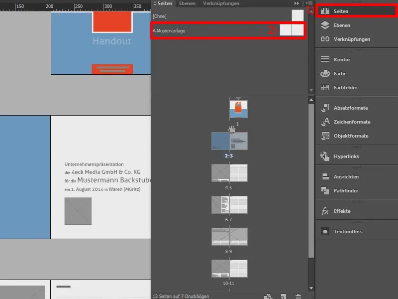Screen dimensions: 398x299
Task: Switch to the Verknüpfungen tab
Action: [221, 3]
